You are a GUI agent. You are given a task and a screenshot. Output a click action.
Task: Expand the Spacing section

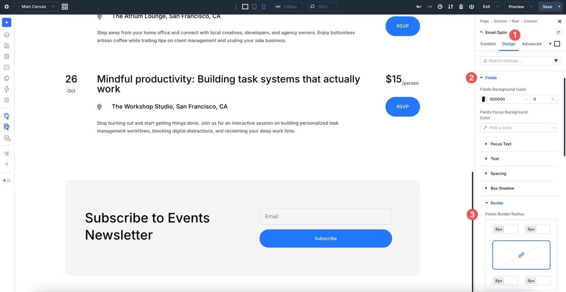(496, 173)
